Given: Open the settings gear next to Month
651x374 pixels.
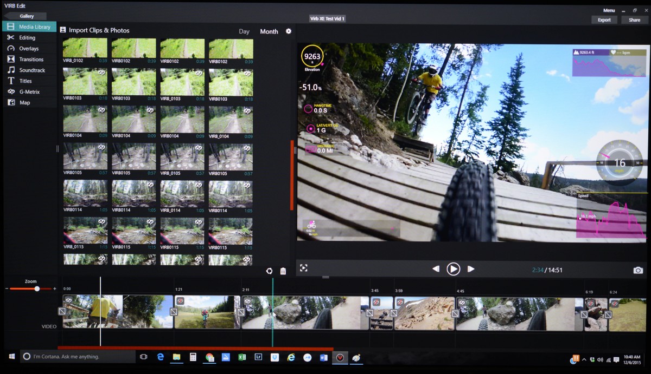Looking at the screenshot, I should coord(288,31).
